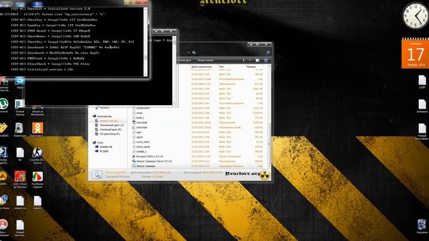Toggle the Explorer preview pane icon

pos(257,60)
